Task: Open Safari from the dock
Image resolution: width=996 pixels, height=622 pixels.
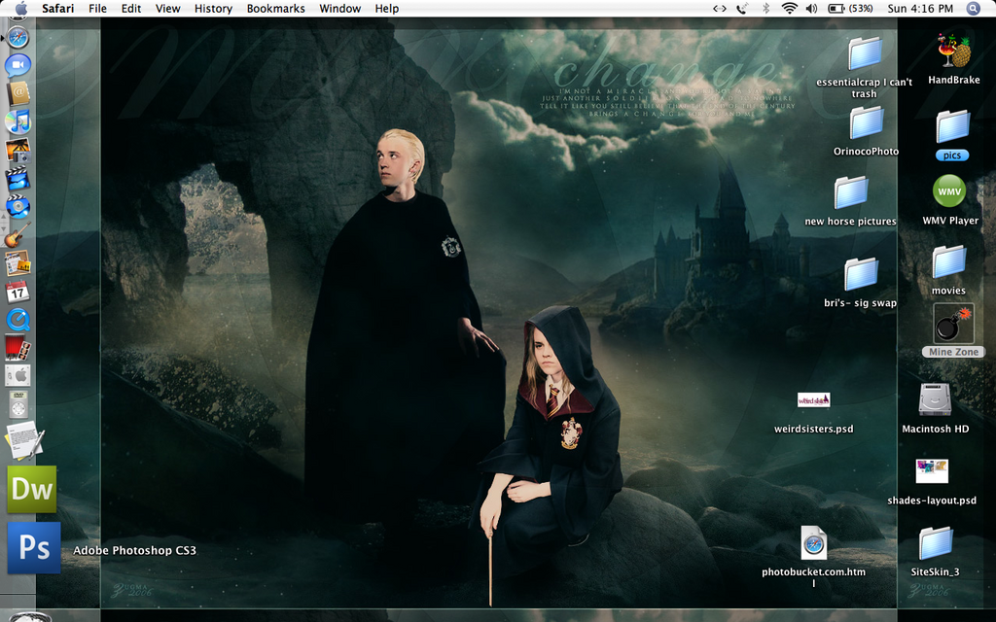Action: coord(18,39)
